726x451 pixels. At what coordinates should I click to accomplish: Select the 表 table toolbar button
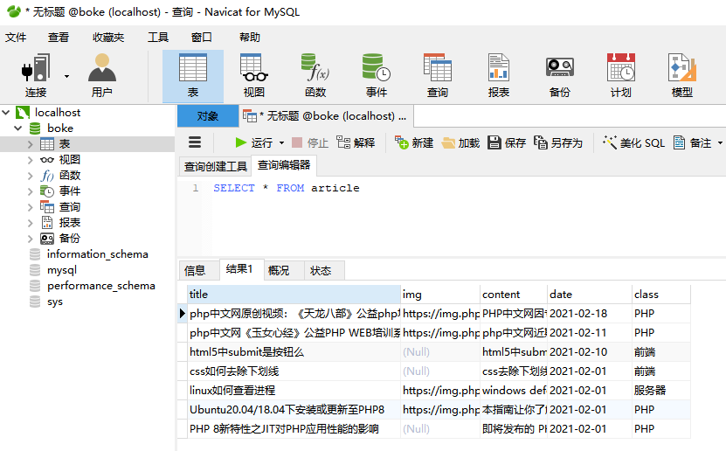tap(193, 76)
